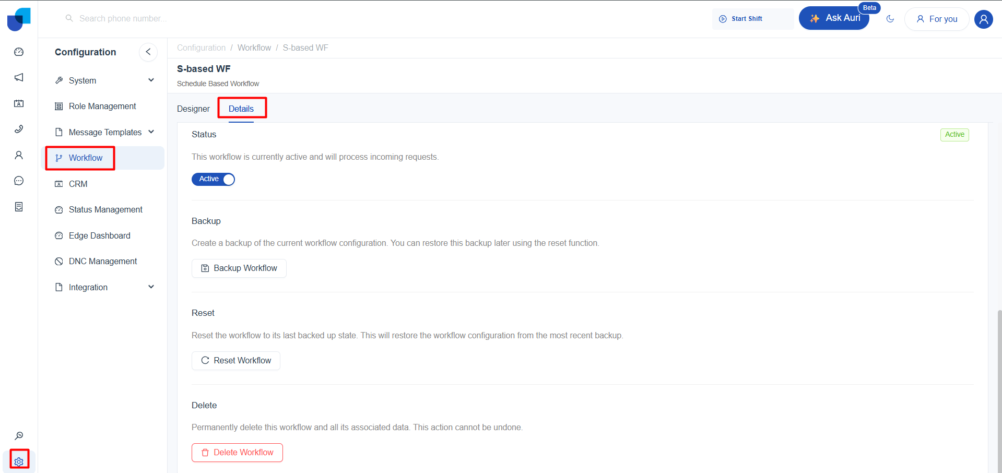The width and height of the screenshot is (1002, 473).
Task: Toggle dark mode moon icon
Action: pyautogui.click(x=890, y=19)
